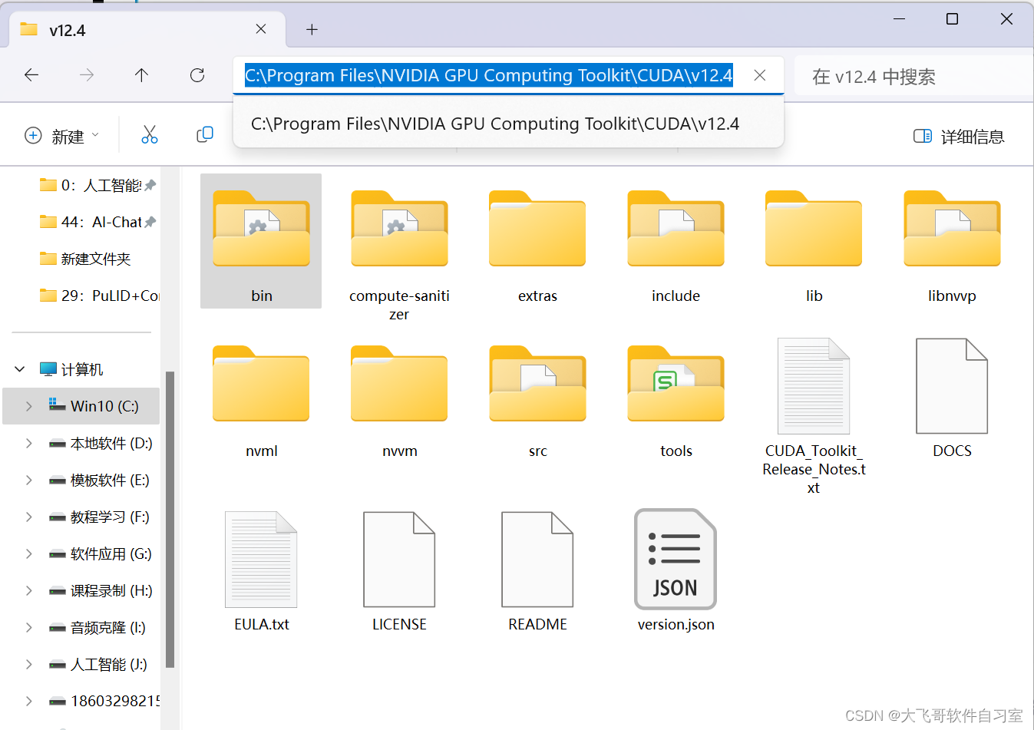Click the navigation pane vertical scrollbar
Viewport: 1034px width, 730px height.
170,519
